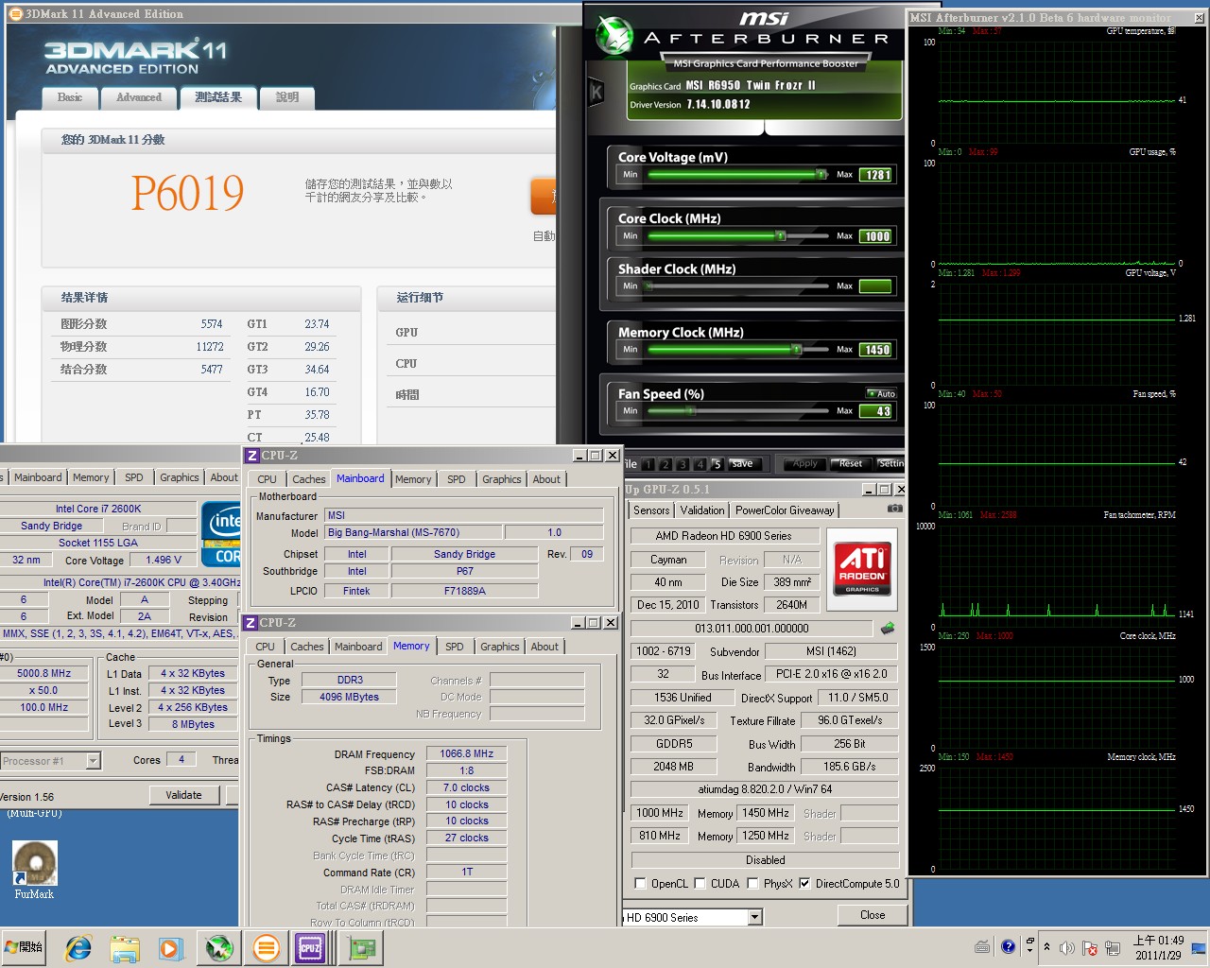Screen dimensions: 1210x968
Task: Open the Validation tab in GPU-Z
Action: pyautogui.click(x=702, y=510)
